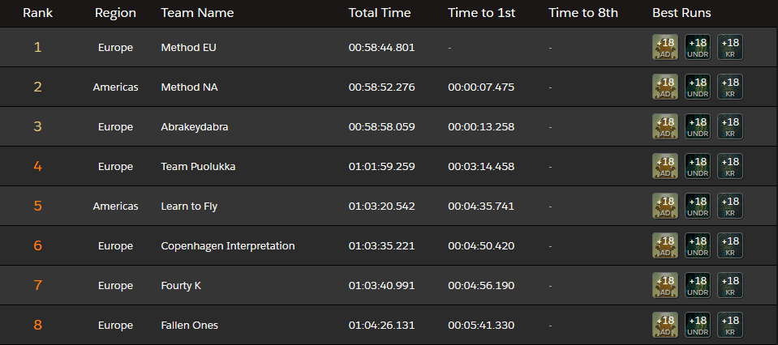Sort by the Region column header
The width and height of the screenshot is (778, 345).
115,13
